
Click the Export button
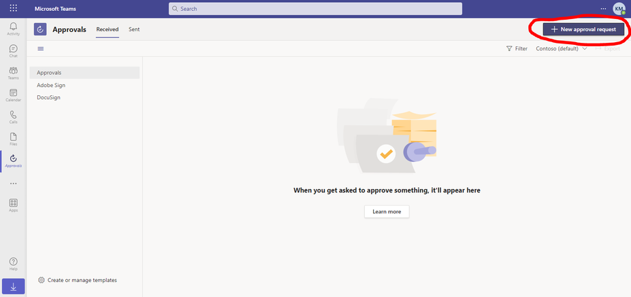click(607, 49)
